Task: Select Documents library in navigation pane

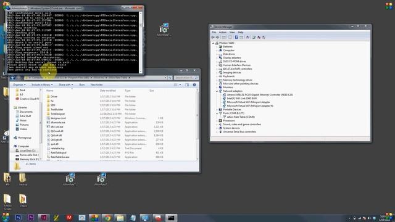Action: [26, 112]
